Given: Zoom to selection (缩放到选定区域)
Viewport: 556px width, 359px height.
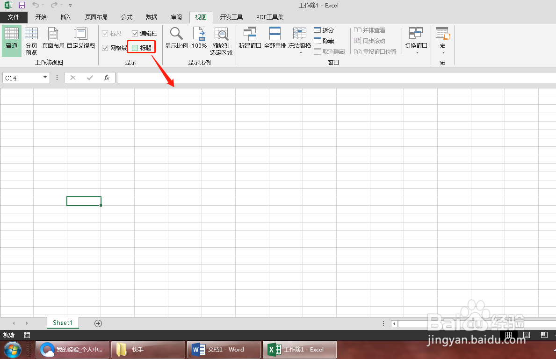Looking at the screenshot, I should point(221,41).
